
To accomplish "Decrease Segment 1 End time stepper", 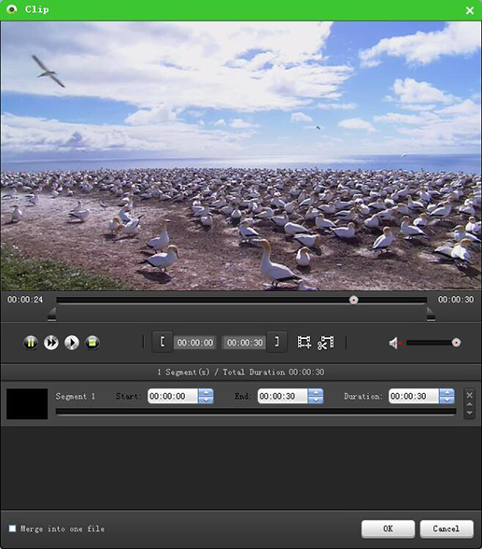I will (316, 400).
